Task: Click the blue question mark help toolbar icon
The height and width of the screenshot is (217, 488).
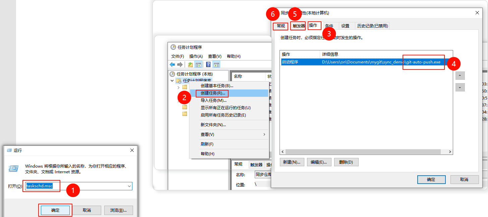Action: click(208, 65)
